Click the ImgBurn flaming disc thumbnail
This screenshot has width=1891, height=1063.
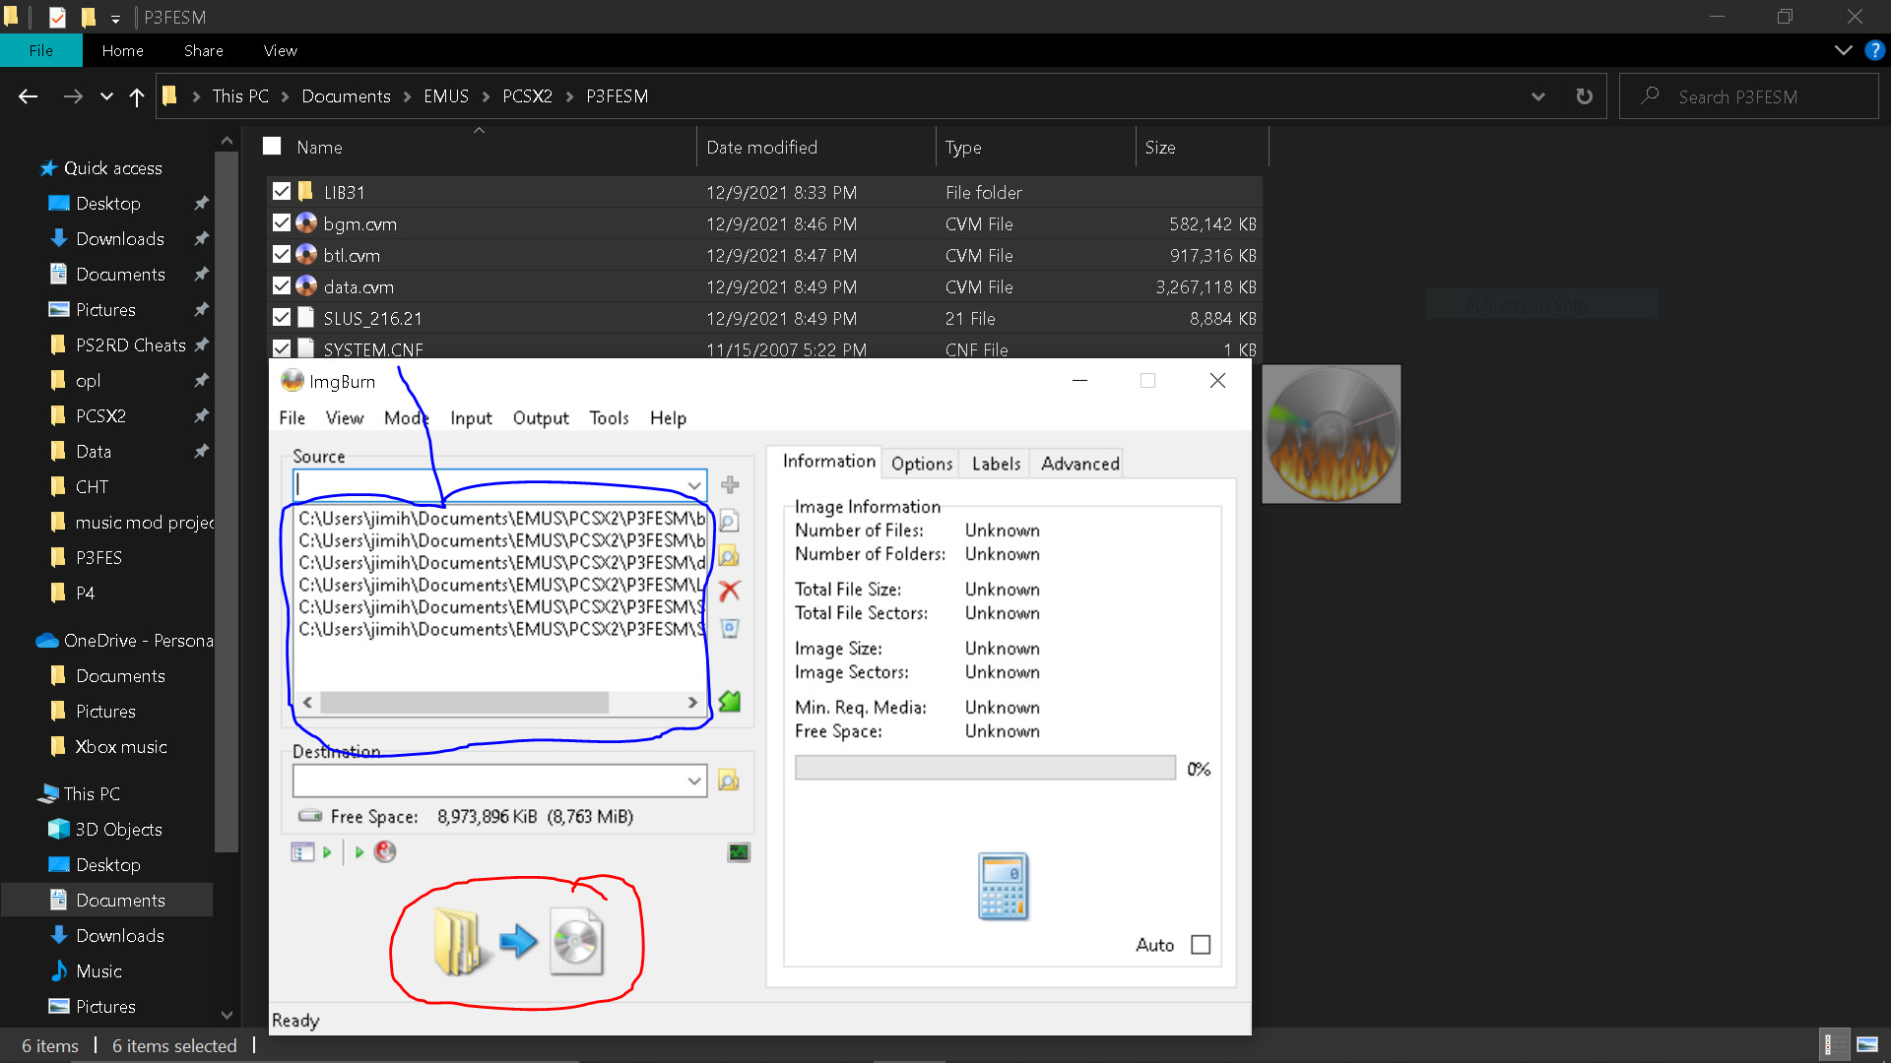(1332, 434)
